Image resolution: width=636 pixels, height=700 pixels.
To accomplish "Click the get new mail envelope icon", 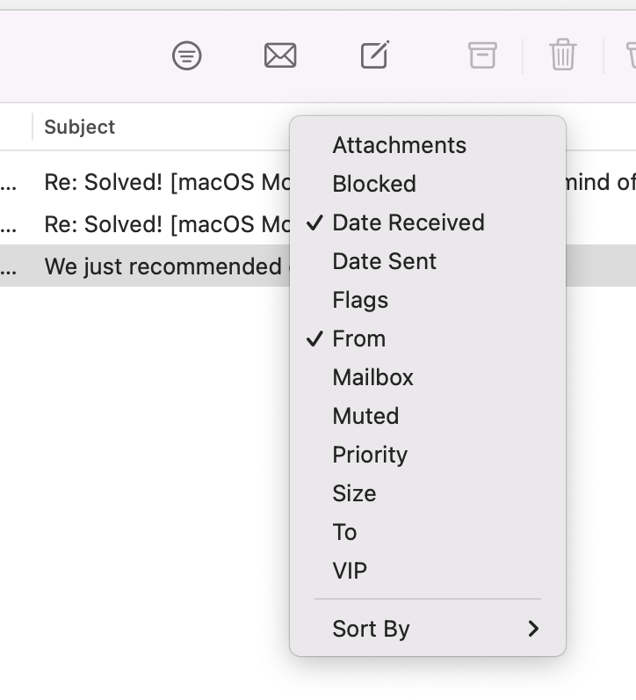I will 280,56.
